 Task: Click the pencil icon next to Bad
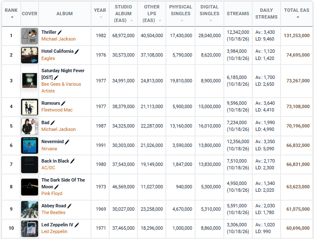coord(52,123)
